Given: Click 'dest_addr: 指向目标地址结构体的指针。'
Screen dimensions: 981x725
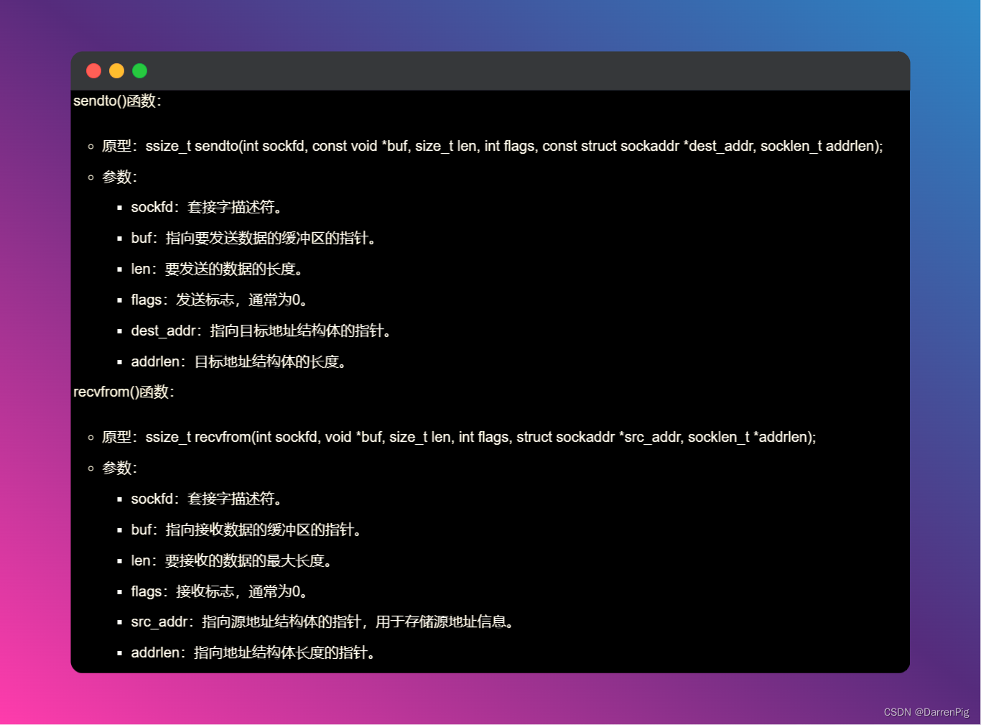Looking at the screenshot, I should (x=261, y=331).
